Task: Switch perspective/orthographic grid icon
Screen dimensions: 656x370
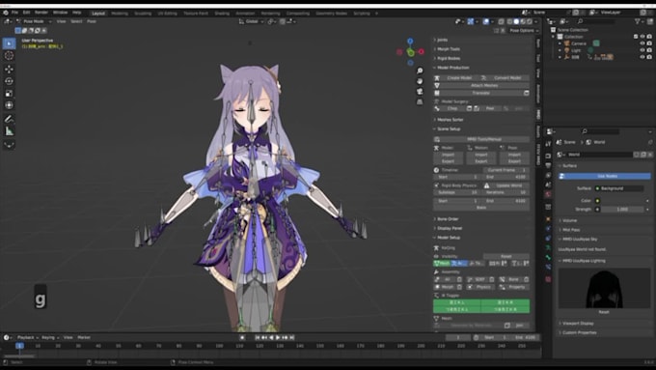Action: (420, 101)
